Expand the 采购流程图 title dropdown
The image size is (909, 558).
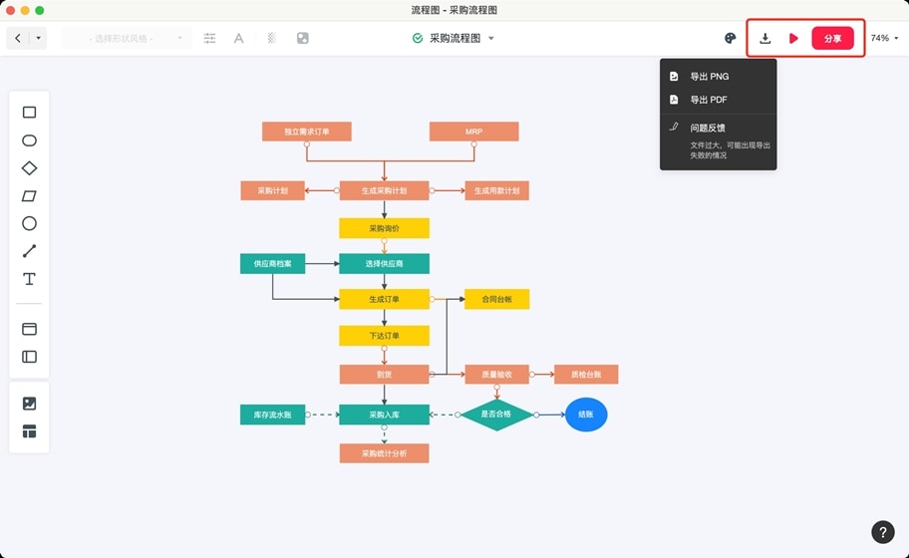click(491, 38)
